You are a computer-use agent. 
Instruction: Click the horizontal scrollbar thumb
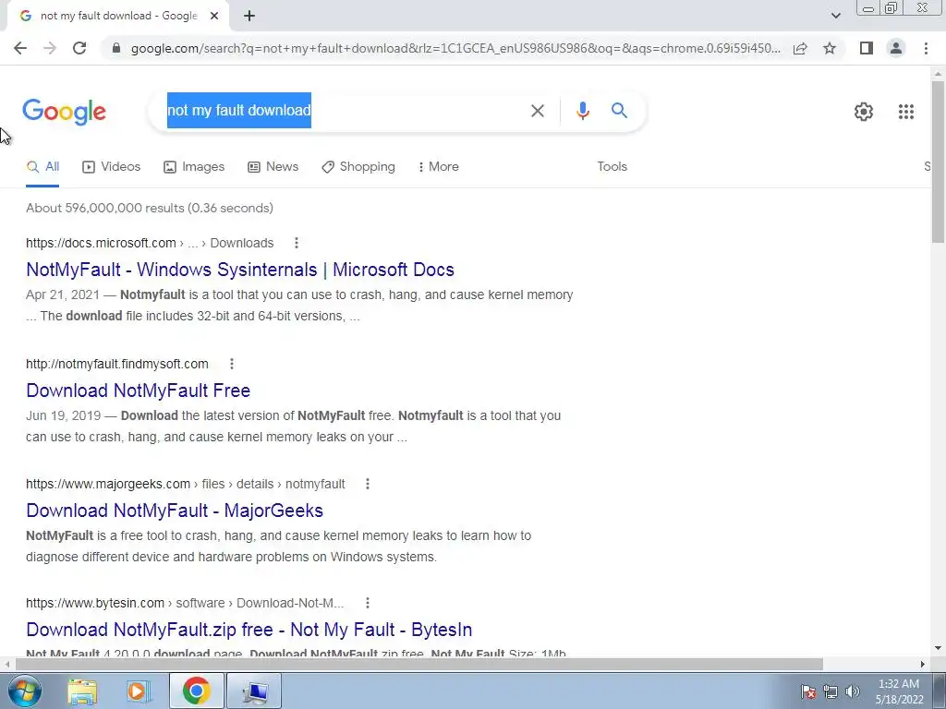tap(419, 664)
